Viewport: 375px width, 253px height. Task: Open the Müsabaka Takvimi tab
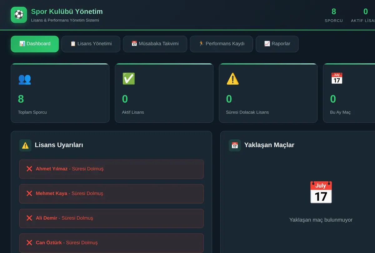[x=155, y=44]
